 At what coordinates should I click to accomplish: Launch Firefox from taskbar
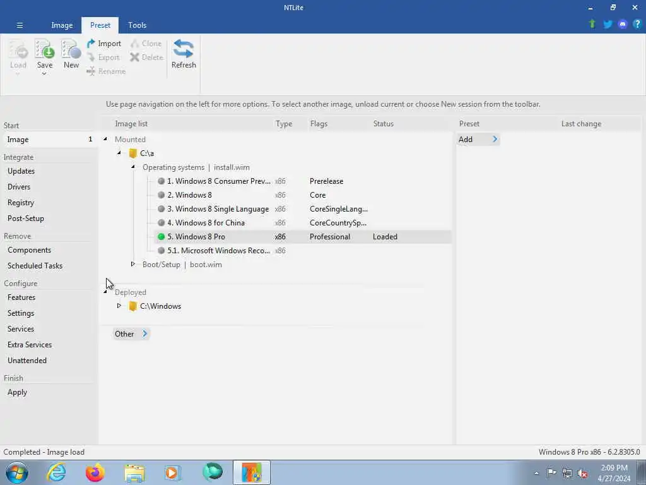(x=95, y=472)
